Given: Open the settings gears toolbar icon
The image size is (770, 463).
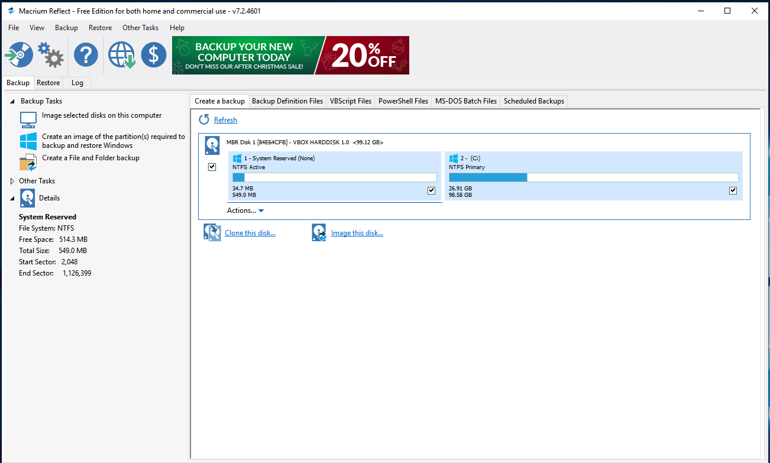Looking at the screenshot, I should click(x=51, y=55).
